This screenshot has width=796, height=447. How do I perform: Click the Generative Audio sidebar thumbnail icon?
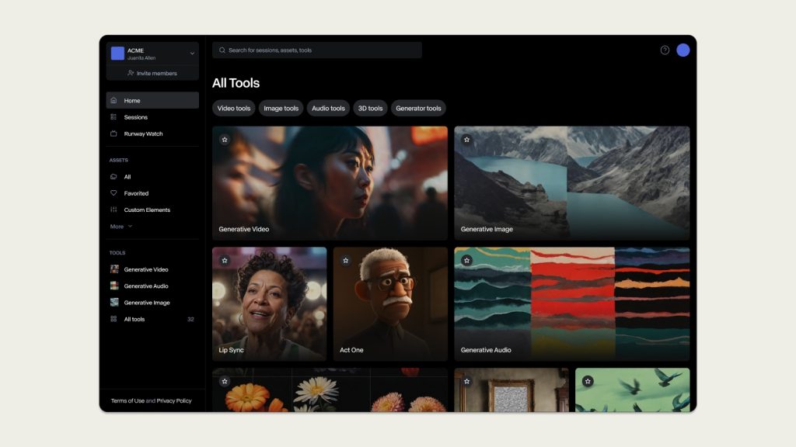point(114,286)
